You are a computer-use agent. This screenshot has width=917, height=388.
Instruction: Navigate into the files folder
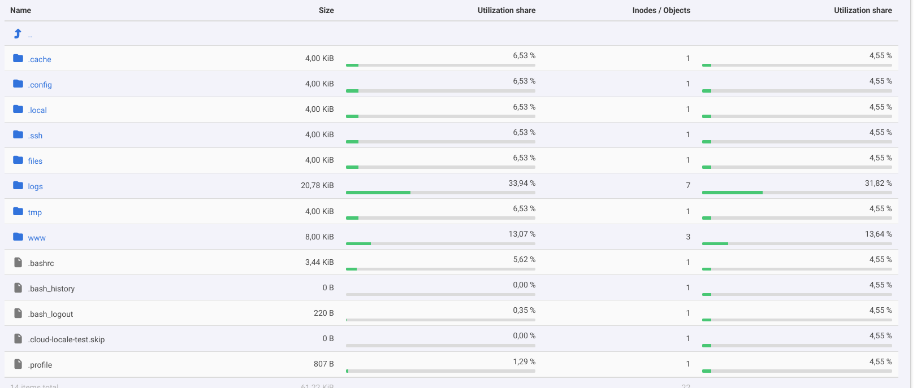[x=35, y=161]
